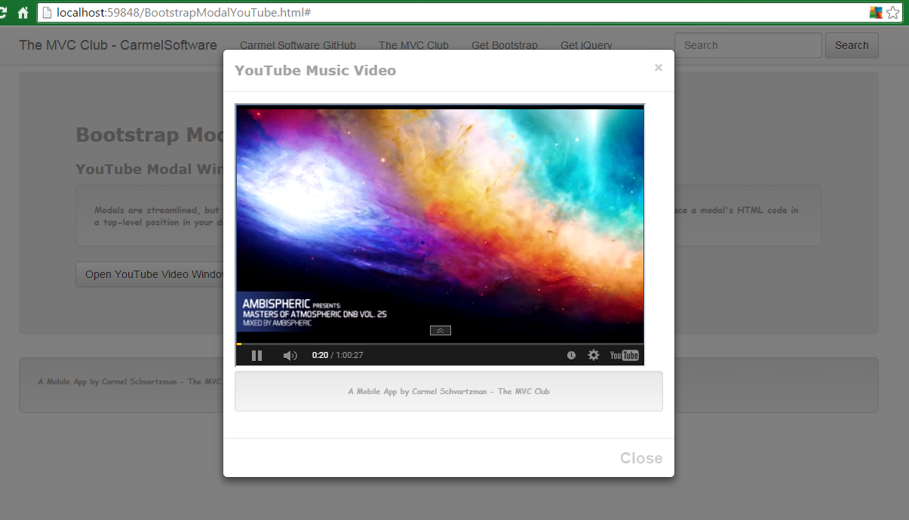Viewport: 909px width, 520px height.
Task: Click the YouTube logo in the player
Action: click(624, 355)
